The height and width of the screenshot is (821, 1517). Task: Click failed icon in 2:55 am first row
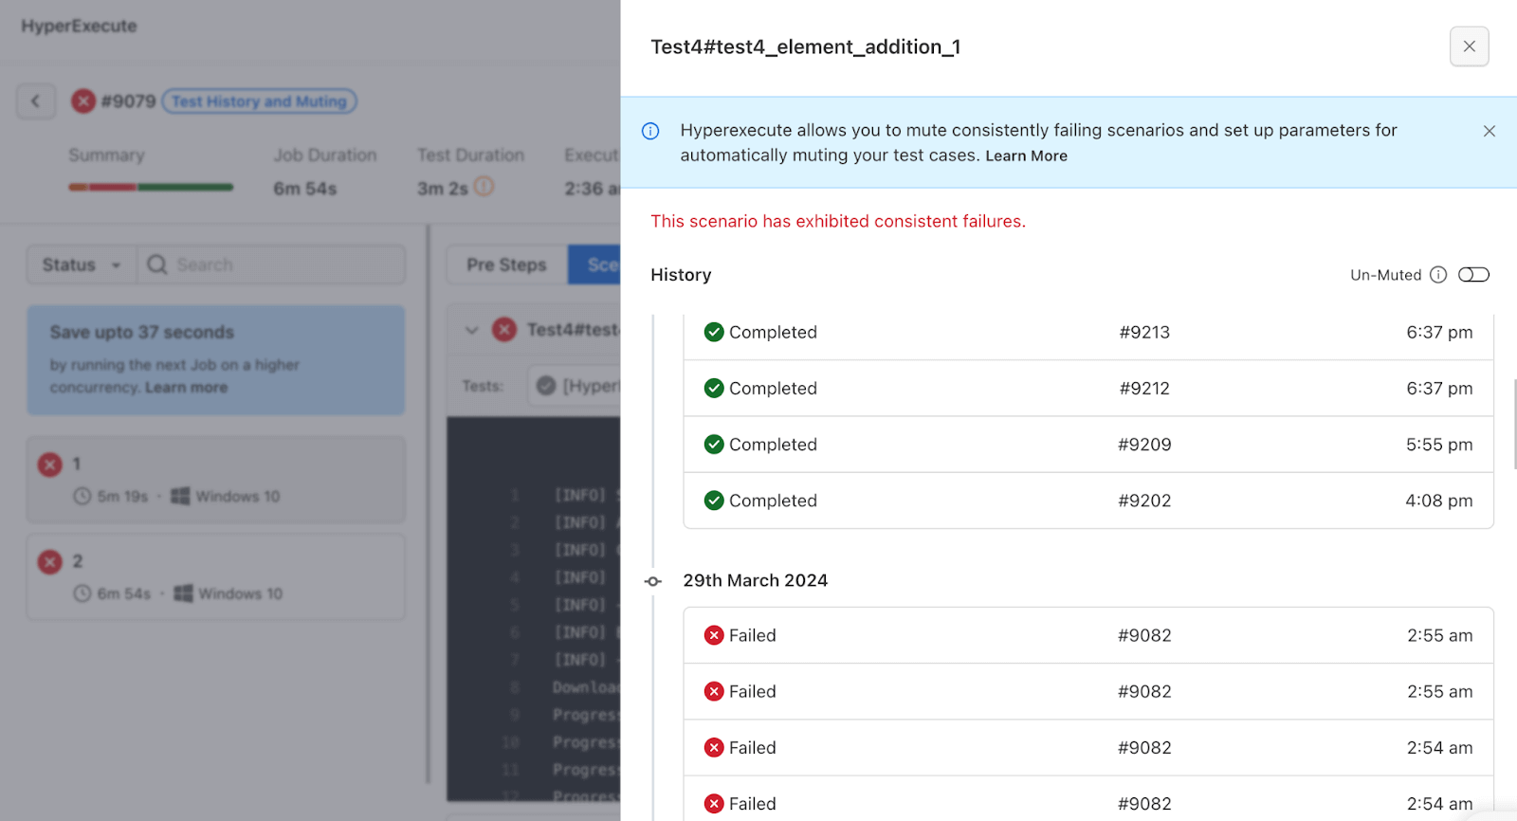point(714,635)
